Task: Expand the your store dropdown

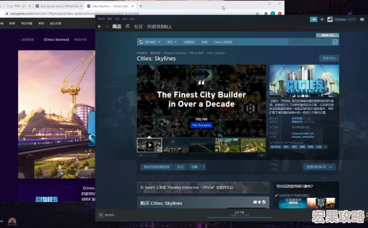Action: pos(150,42)
